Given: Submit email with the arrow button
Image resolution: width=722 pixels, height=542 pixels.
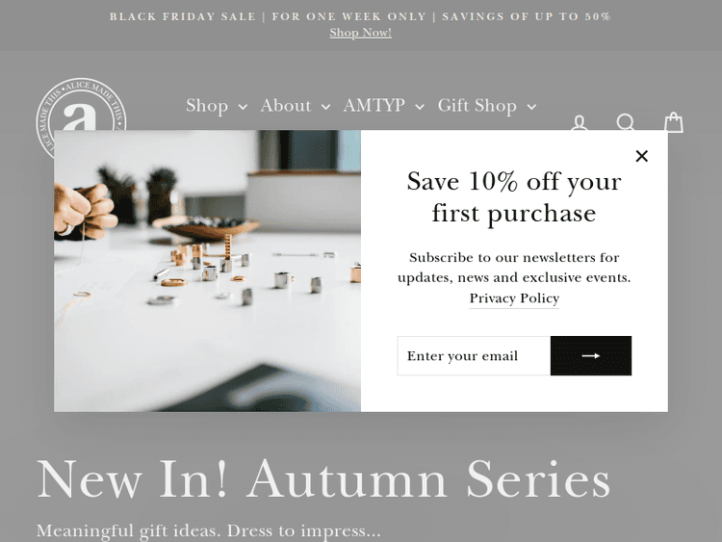Looking at the screenshot, I should click(591, 355).
